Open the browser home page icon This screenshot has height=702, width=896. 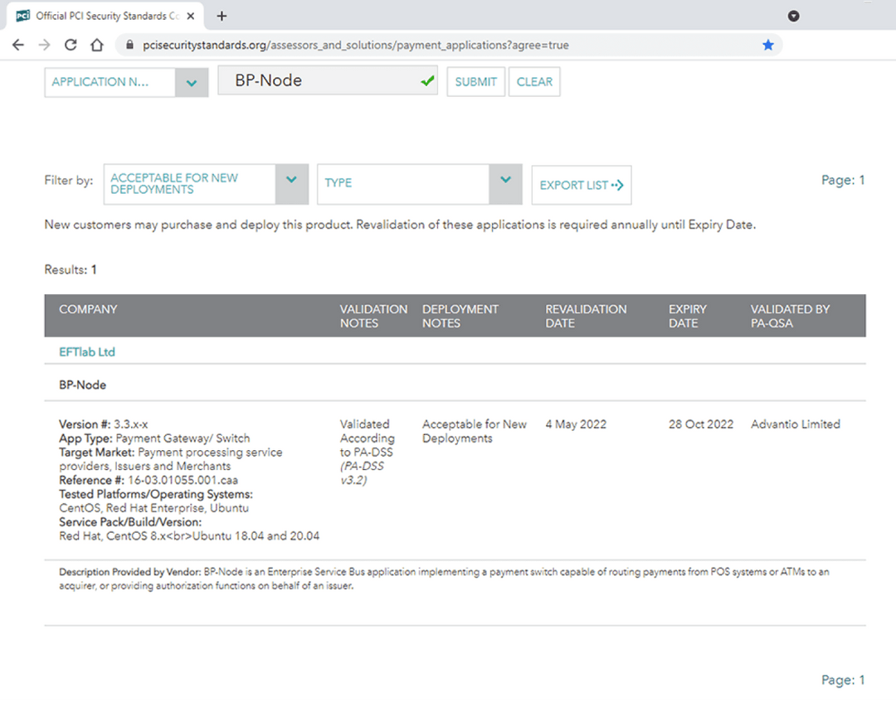pos(97,45)
